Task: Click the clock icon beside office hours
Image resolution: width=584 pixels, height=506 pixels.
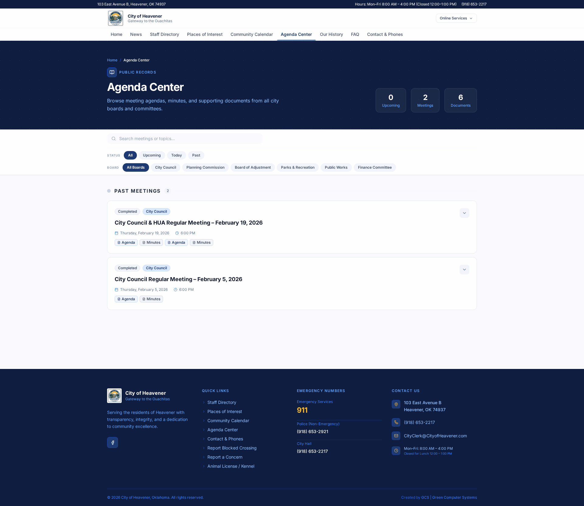Action: coord(396,451)
